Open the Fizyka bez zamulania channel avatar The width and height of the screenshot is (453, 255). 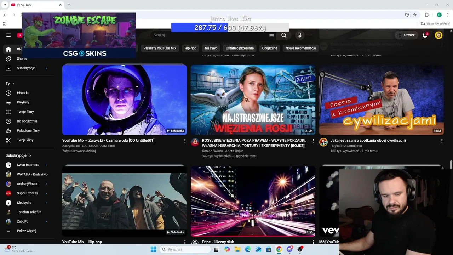click(323, 142)
